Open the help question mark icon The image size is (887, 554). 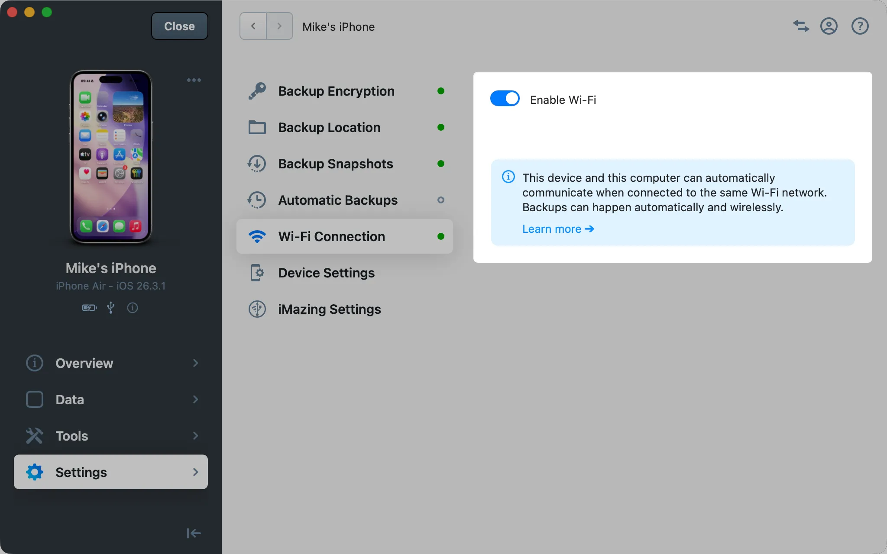point(860,26)
